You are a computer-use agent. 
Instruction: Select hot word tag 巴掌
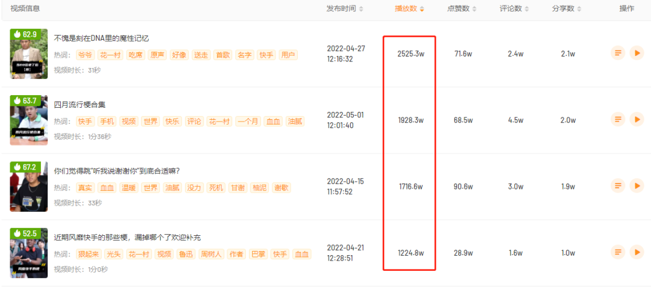coord(257,254)
